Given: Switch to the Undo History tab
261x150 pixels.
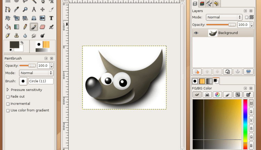Looking at the screenshot, I should point(216,3).
